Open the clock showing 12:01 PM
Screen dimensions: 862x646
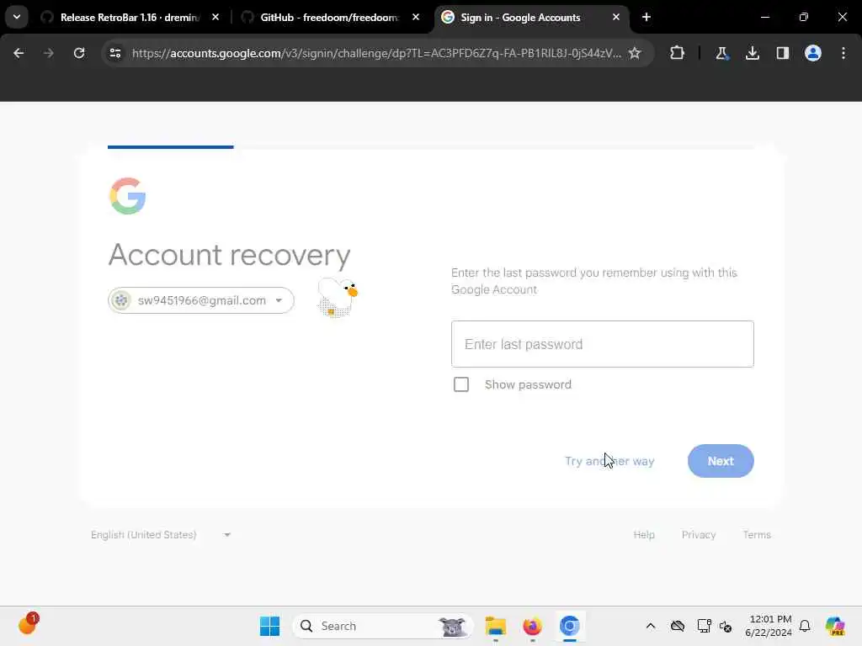[x=769, y=626]
